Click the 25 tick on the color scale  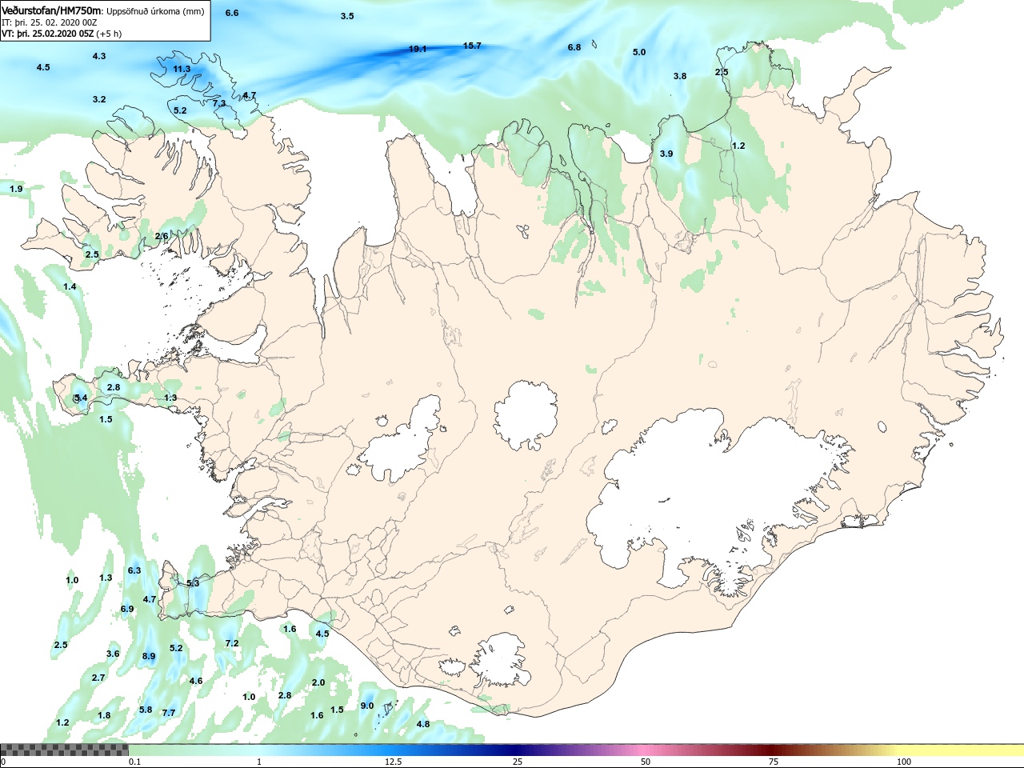tap(518, 762)
